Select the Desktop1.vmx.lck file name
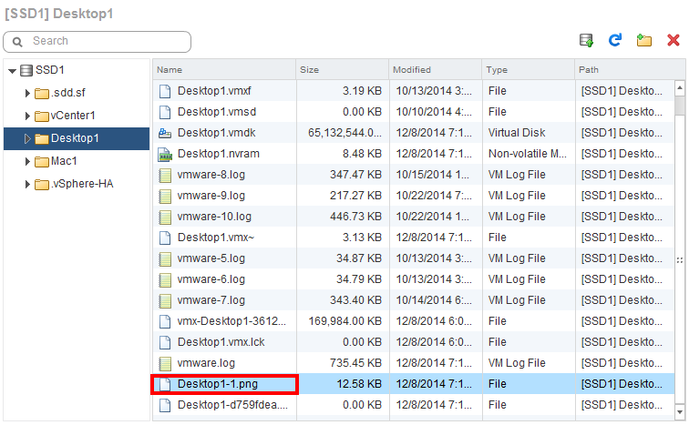Viewport: 689px width, 425px height. (221, 342)
